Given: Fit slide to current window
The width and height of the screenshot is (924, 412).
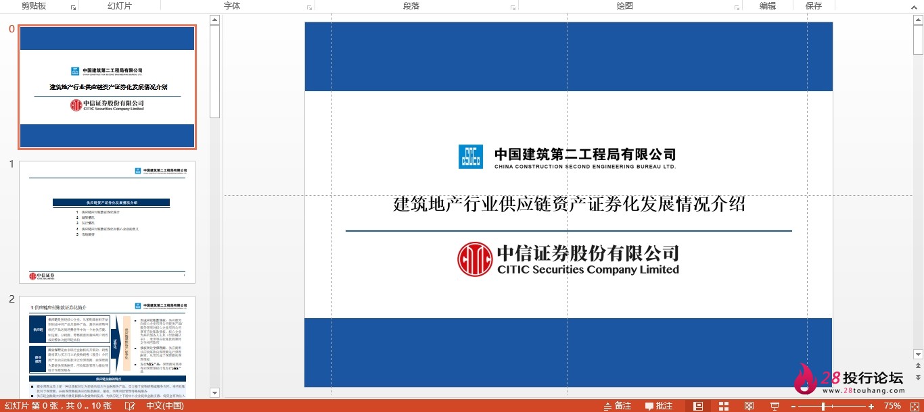Looking at the screenshot, I should 915,406.
